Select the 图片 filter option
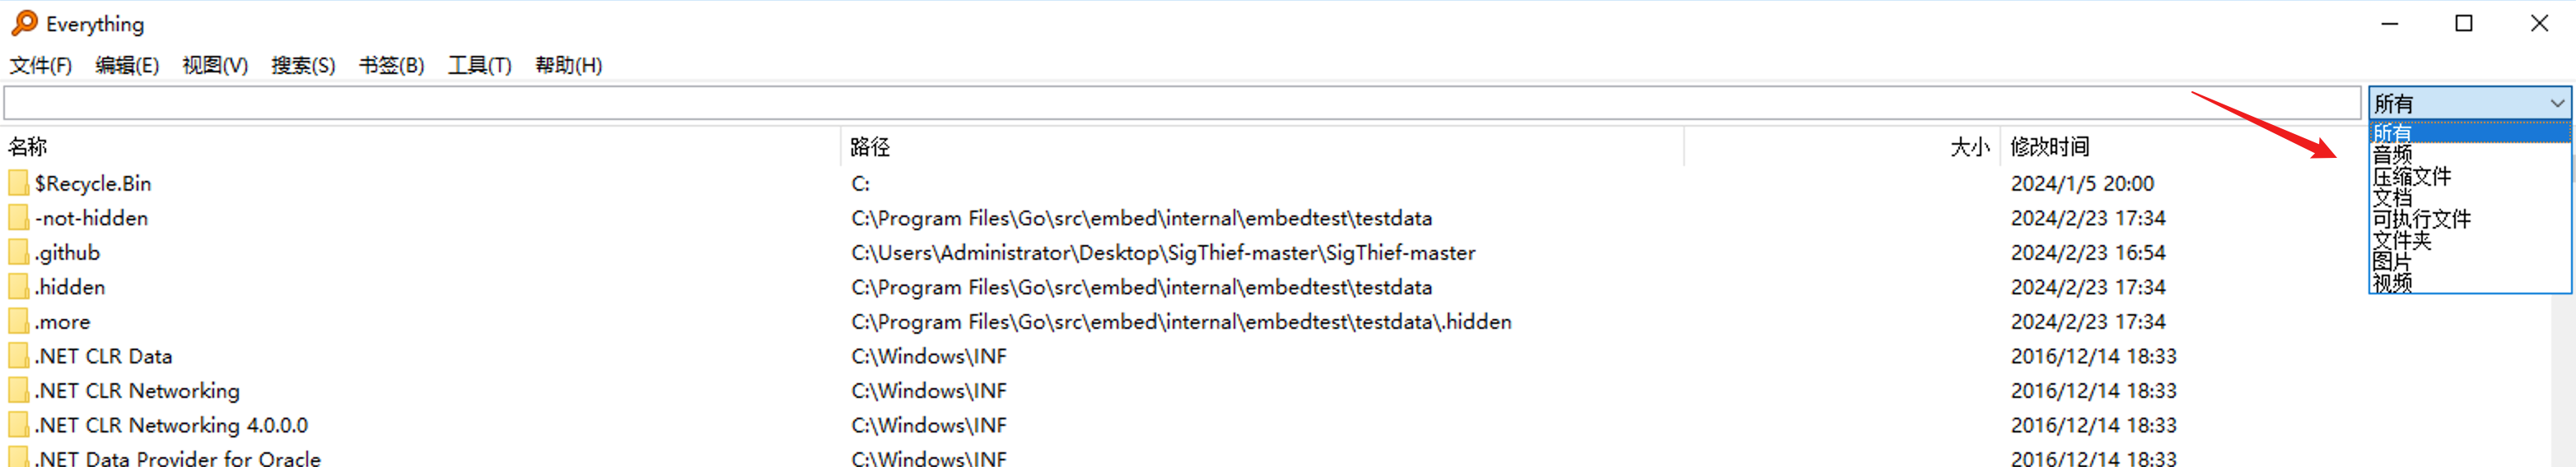Viewport: 2576px width, 467px height. (x=2392, y=261)
